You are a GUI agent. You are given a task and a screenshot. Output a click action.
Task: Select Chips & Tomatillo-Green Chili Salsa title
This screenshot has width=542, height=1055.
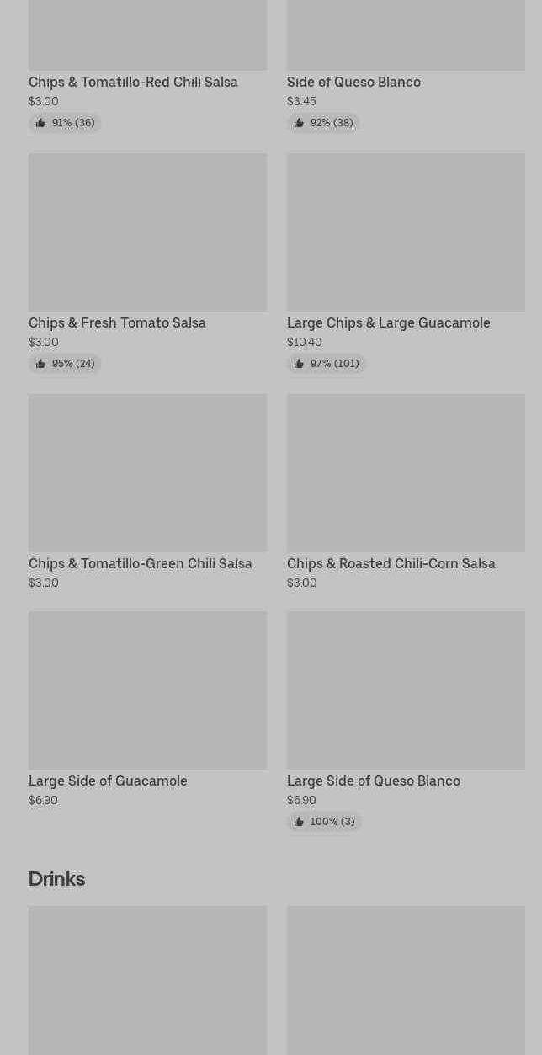(x=140, y=564)
